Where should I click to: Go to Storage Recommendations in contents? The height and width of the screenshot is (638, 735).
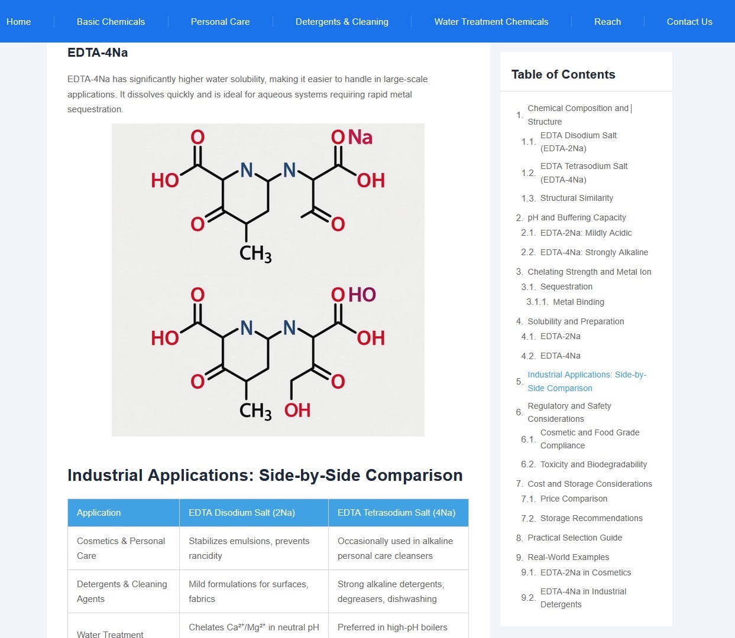tap(591, 518)
